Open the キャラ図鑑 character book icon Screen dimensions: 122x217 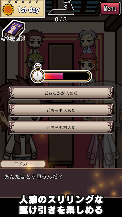(x=14, y=30)
